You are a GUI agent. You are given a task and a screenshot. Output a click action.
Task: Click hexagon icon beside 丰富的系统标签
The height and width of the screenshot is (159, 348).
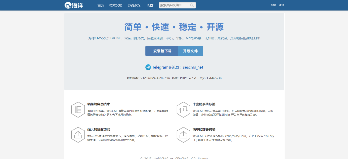click(183, 110)
